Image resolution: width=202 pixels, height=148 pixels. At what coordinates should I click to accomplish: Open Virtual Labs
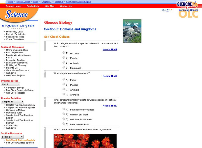(x=12, y=125)
